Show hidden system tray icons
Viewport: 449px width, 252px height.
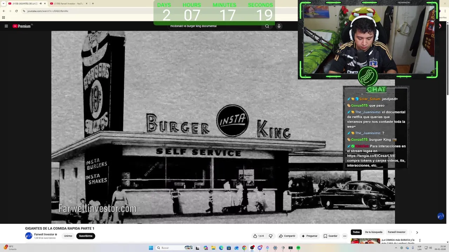pos(396,248)
